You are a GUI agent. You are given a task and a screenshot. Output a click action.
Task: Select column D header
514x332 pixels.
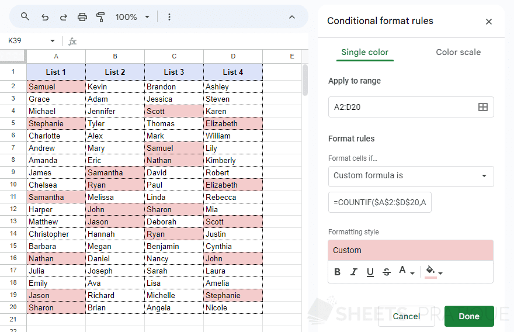click(x=233, y=57)
